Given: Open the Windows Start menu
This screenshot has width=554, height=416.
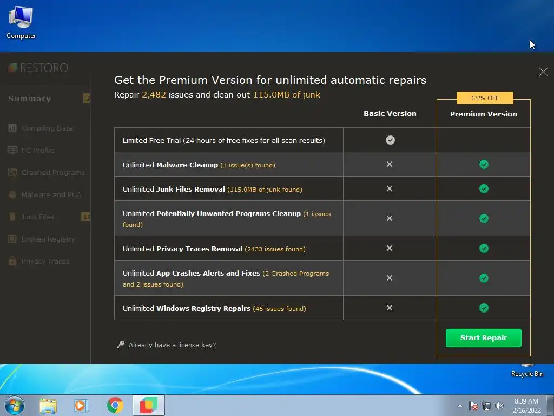Looking at the screenshot, I should pyautogui.click(x=15, y=405).
